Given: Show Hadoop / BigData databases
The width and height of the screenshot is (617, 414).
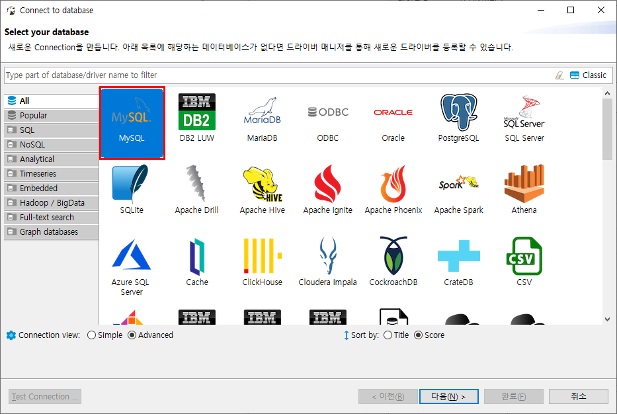Looking at the screenshot, I should pos(52,202).
